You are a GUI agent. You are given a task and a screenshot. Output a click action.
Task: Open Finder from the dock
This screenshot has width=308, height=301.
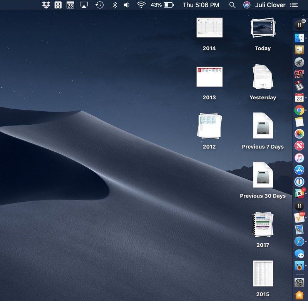click(x=299, y=38)
